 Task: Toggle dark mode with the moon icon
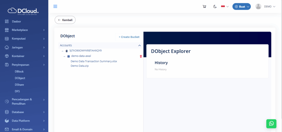pyautogui.click(x=215, y=7)
